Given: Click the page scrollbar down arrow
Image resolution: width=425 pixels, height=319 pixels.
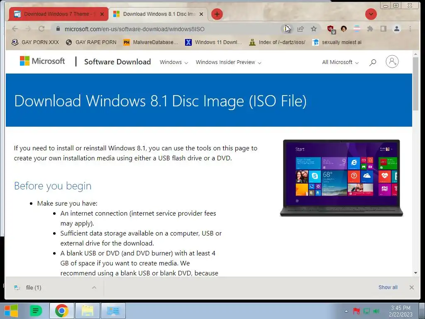Looking at the screenshot, I should [x=415, y=273].
